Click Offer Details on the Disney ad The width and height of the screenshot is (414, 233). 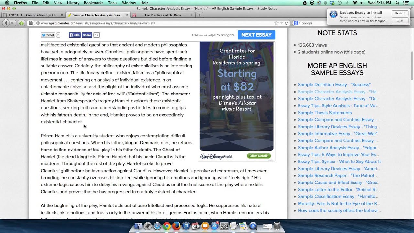259,156
